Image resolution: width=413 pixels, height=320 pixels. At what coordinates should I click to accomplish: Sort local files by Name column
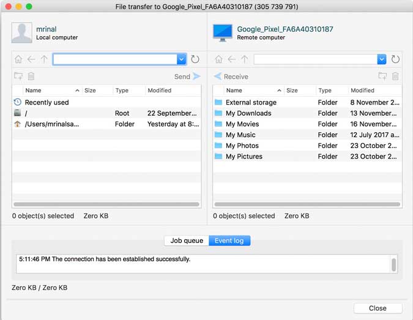(x=52, y=91)
